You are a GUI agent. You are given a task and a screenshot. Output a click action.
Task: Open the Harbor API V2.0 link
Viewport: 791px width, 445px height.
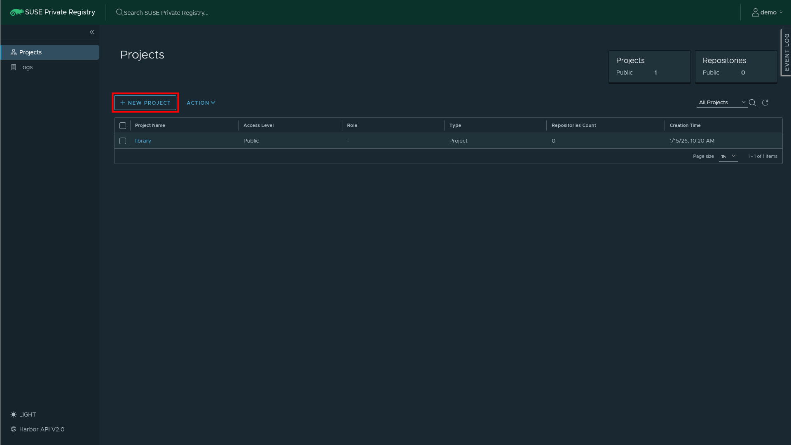tap(42, 429)
